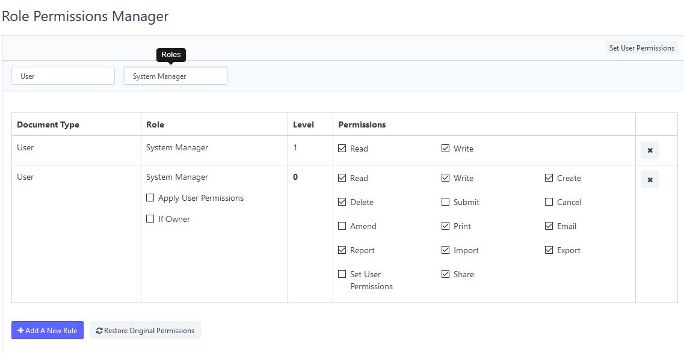Disable the Export permission
Screen dimensions: 684x353
pyautogui.click(x=549, y=250)
